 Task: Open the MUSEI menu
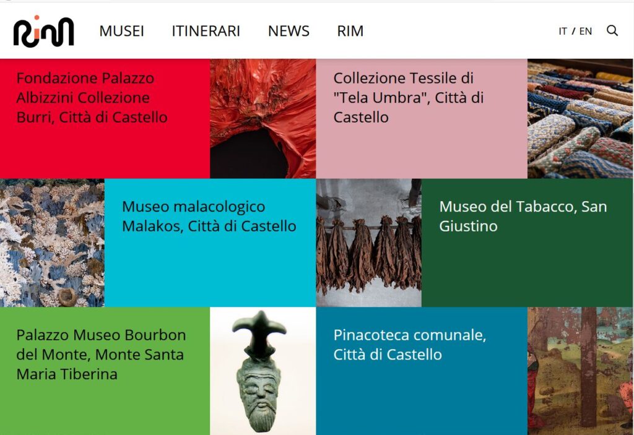(x=122, y=31)
